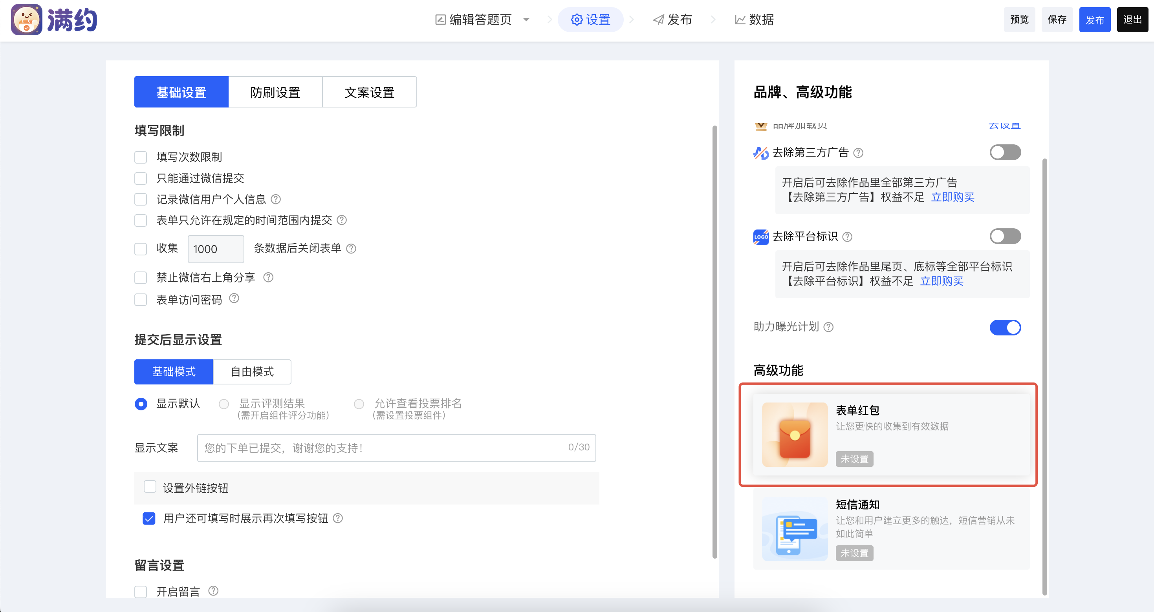
Task: Switch to 防刷设置 tab
Action: [x=275, y=92]
